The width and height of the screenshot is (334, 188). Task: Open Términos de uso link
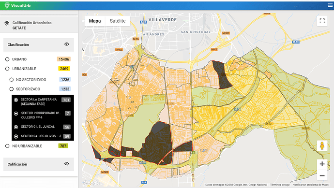click(x=280, y=185)
